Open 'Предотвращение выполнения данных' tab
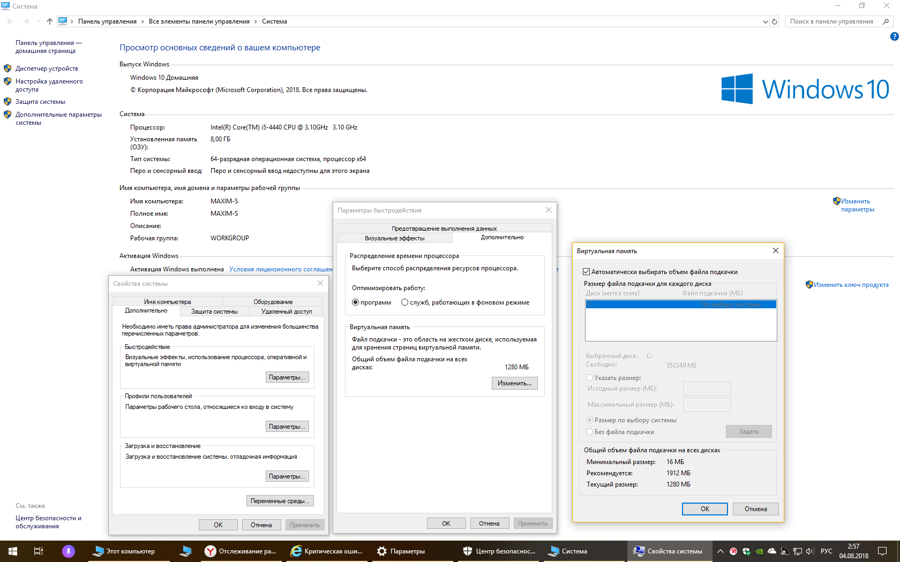The image size is (900, 562). pos(444,229)
